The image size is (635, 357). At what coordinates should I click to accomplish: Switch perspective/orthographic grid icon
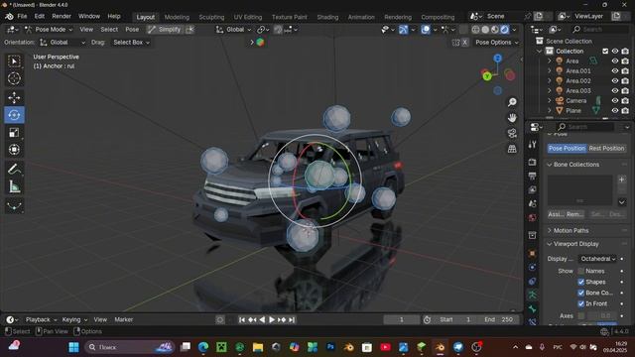(x=512, y=149)
